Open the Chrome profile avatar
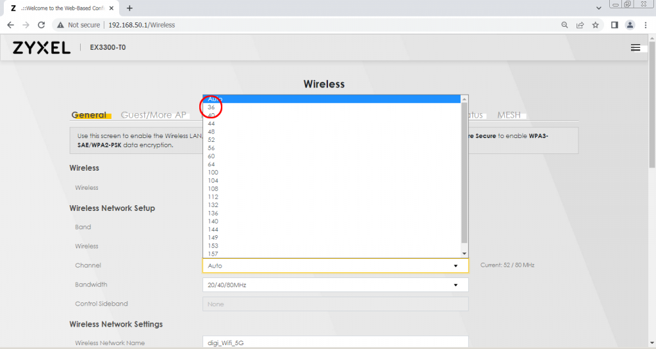The width and height of the screenshot is (656, 349). pos(630,25)
